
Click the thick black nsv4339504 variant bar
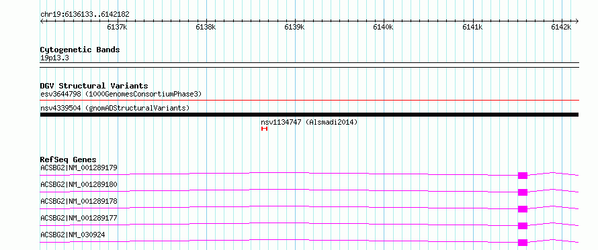click(x=309, y=115)
